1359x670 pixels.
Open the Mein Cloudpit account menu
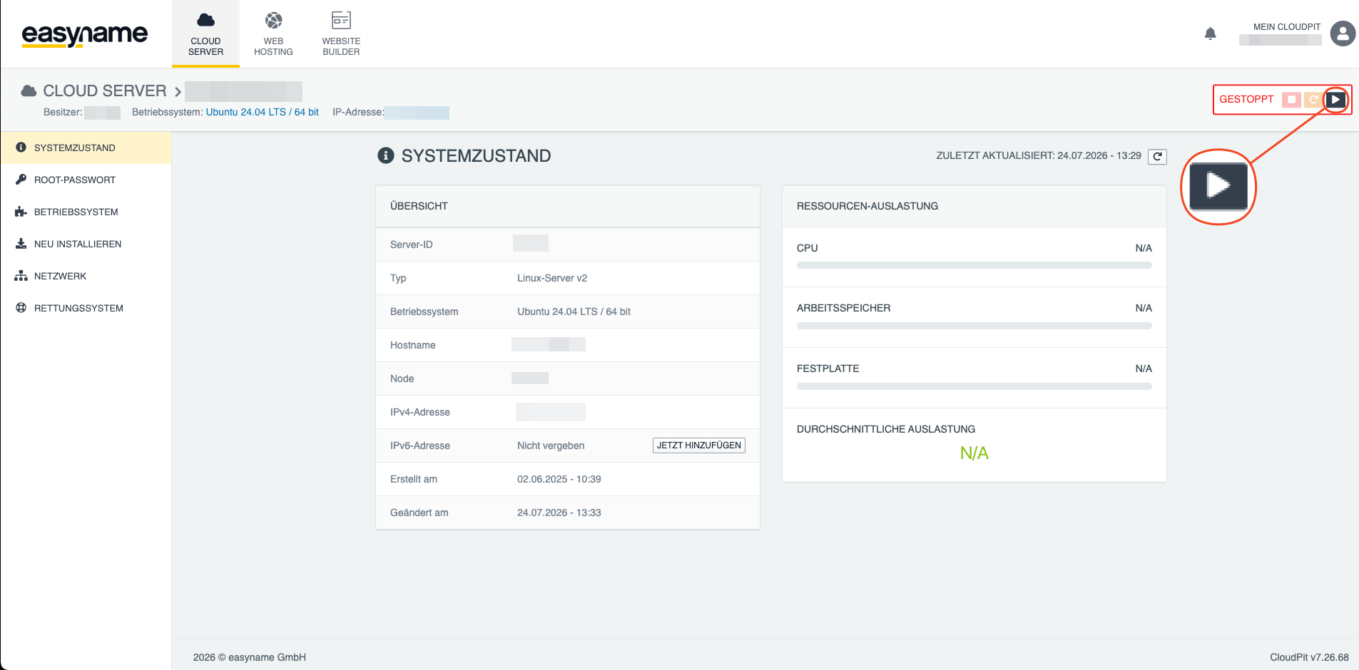click(1286, 27)
